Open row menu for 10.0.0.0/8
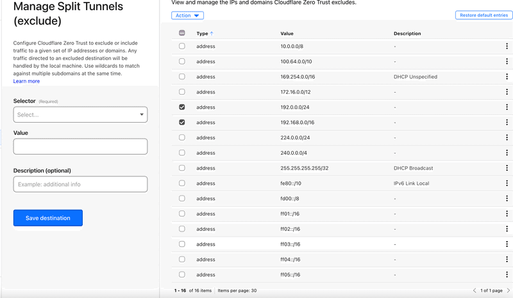The image size is (513, 298). point(507,46)
